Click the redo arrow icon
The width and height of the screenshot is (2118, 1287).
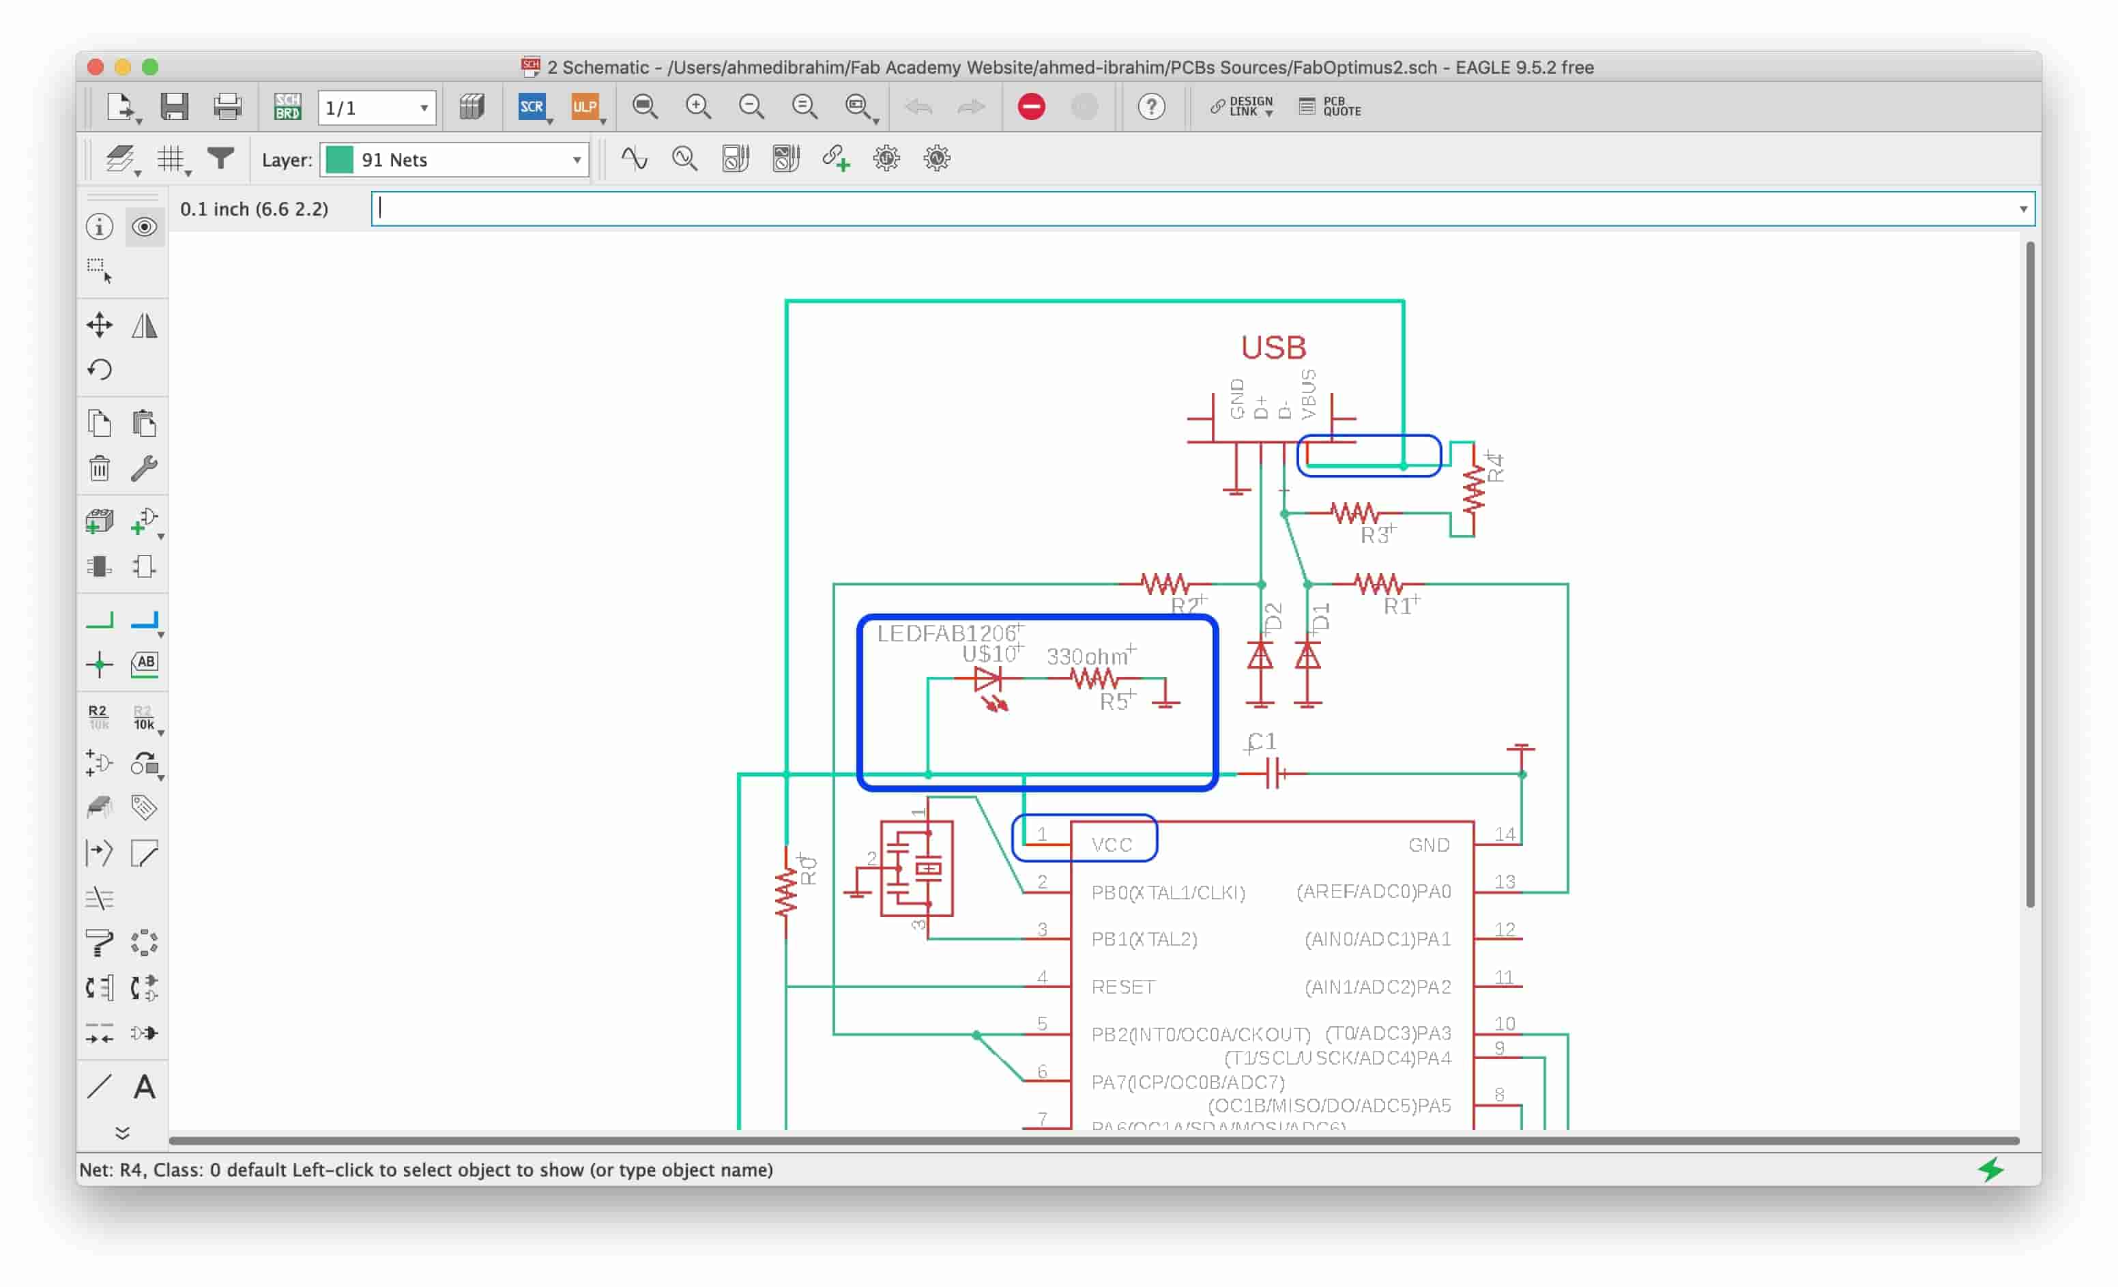pos(972,106)
